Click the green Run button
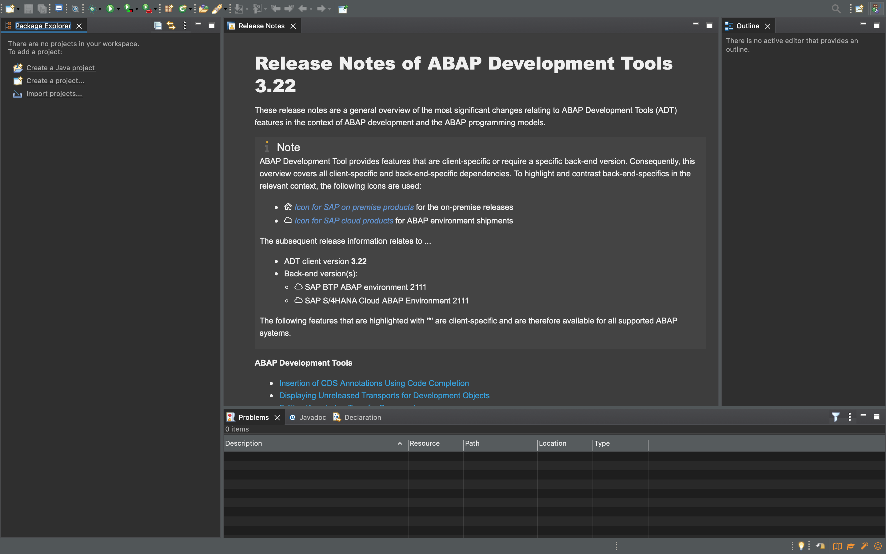The image size is (886, 554). point(110,8)
